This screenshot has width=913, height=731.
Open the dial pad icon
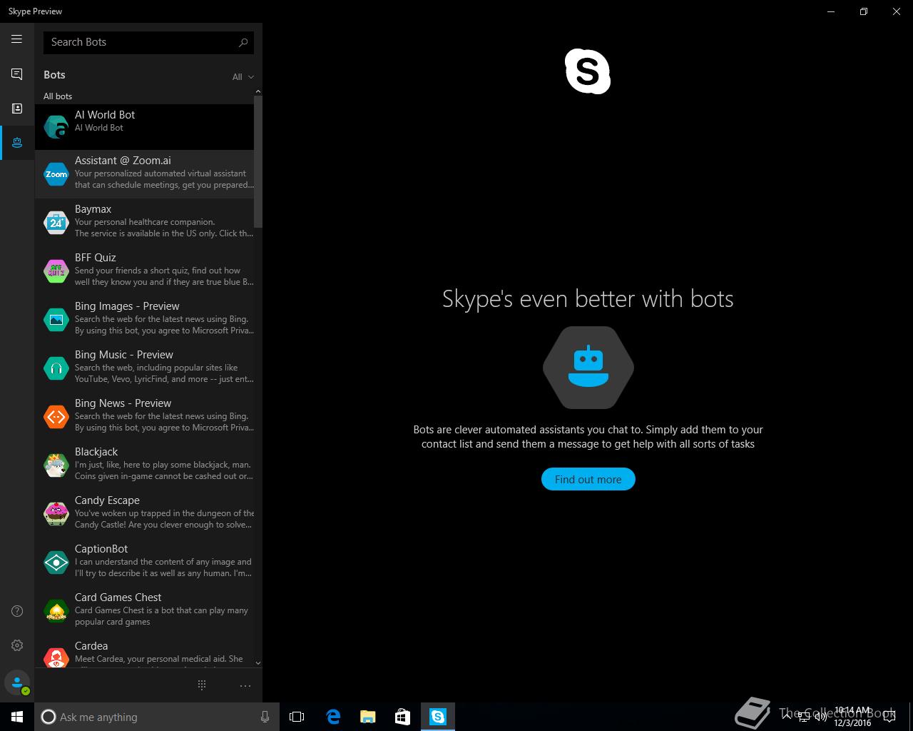pyautogui.click(x=202, y=685)
